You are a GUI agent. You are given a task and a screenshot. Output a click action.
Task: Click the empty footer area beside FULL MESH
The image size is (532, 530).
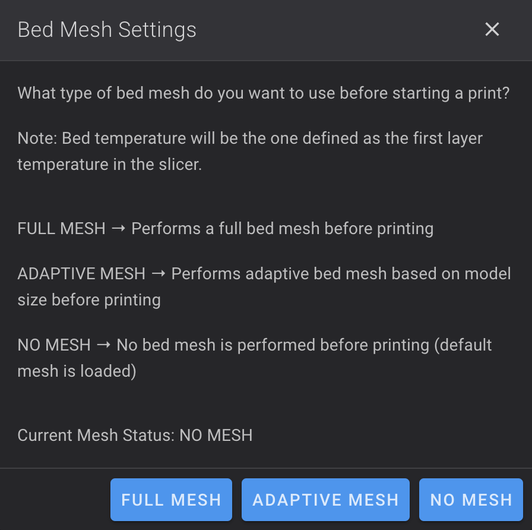tap(55, 500)
